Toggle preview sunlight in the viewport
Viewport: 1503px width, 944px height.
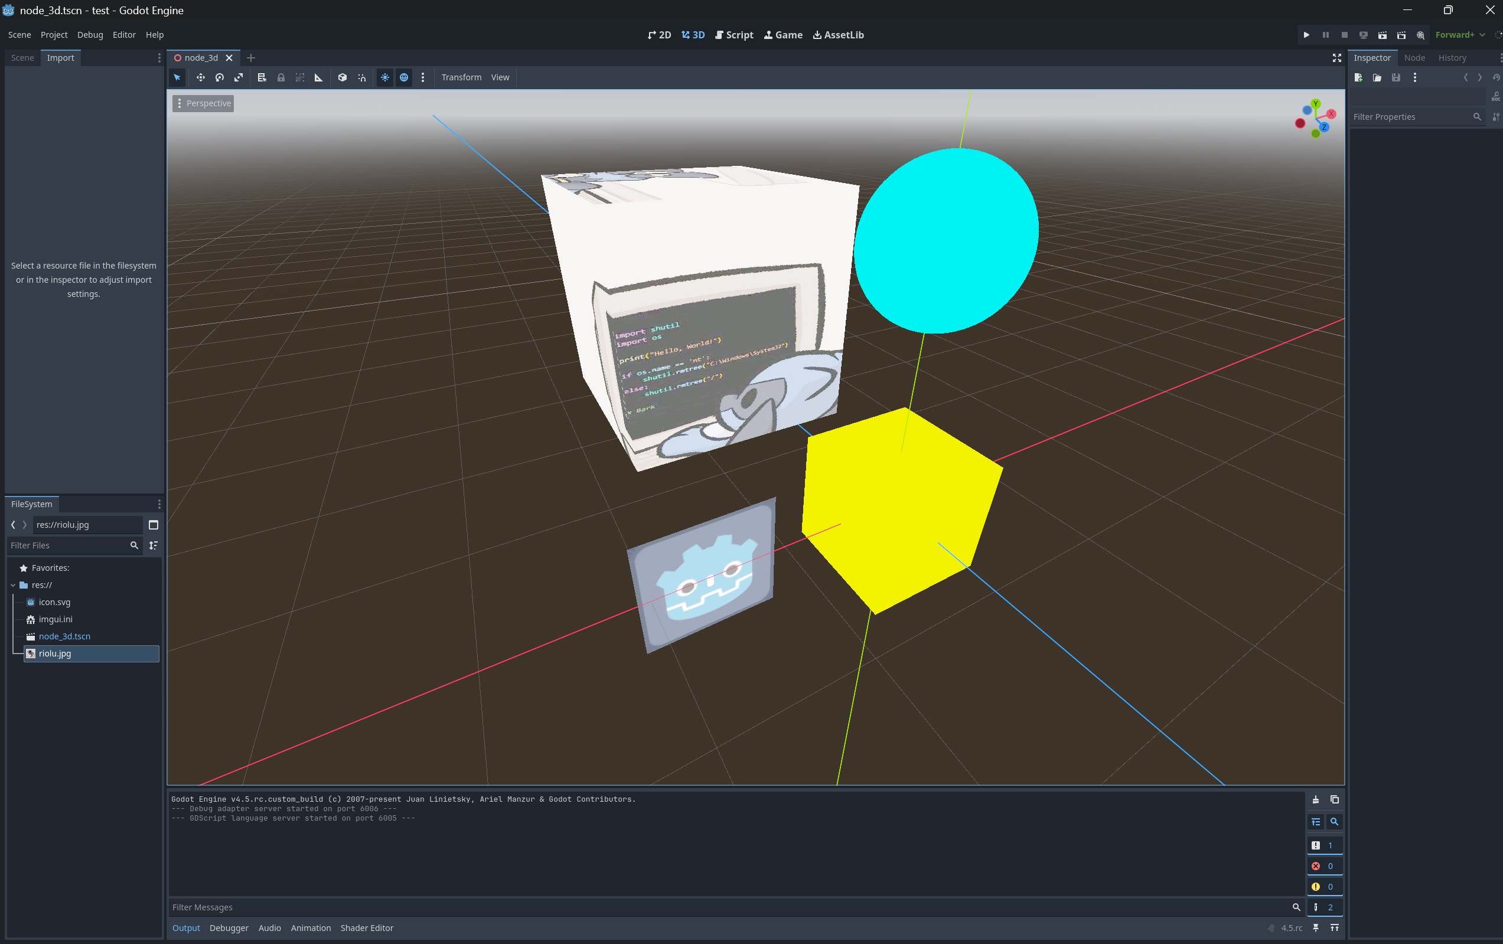(384, 77)
